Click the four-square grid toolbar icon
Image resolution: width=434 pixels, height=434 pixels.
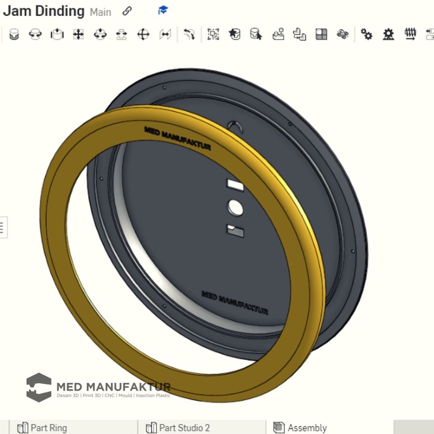321,35
